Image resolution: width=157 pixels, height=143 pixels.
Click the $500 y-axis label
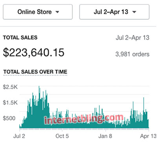(x=9, y=118)
